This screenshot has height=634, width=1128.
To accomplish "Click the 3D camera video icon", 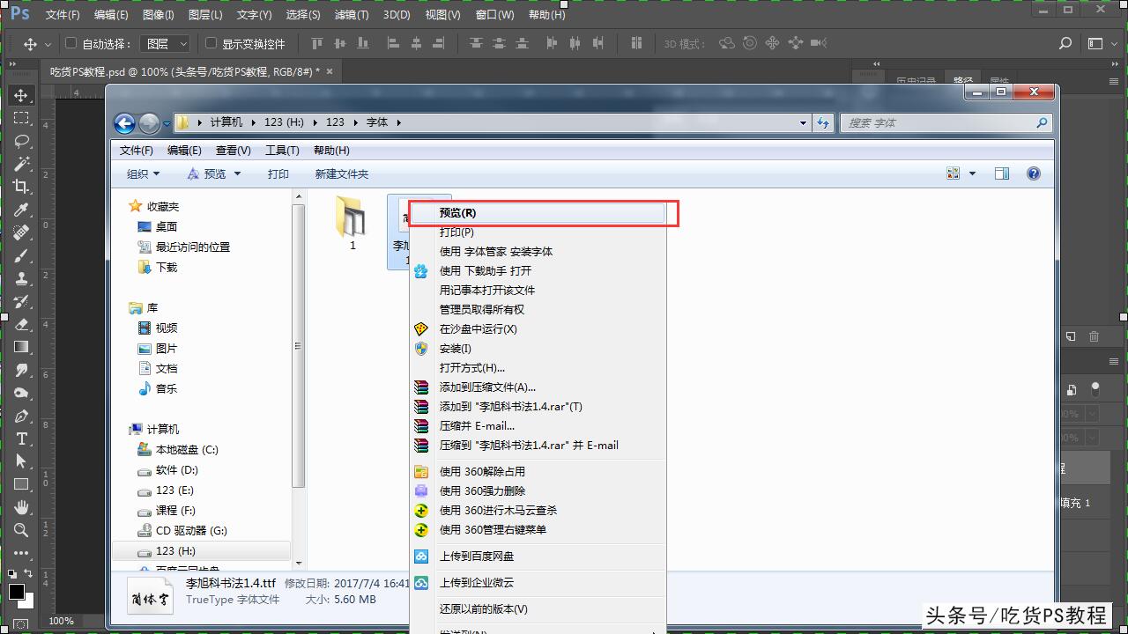I will pyautogui.click(x=819, y=43).
